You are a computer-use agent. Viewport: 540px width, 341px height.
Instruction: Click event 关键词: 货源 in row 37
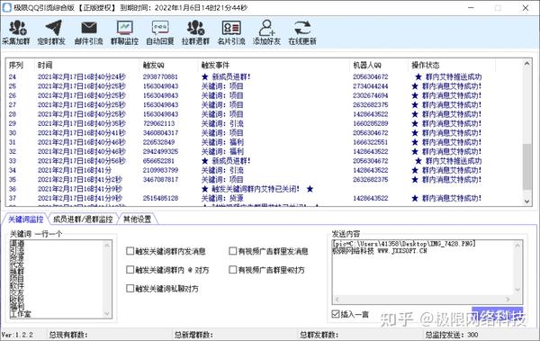coord(222,198)
